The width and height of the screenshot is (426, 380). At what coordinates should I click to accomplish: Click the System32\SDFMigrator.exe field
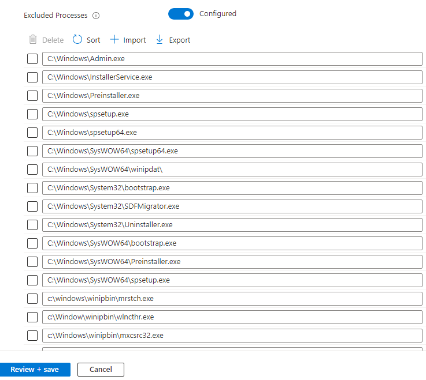pos(232,206)
